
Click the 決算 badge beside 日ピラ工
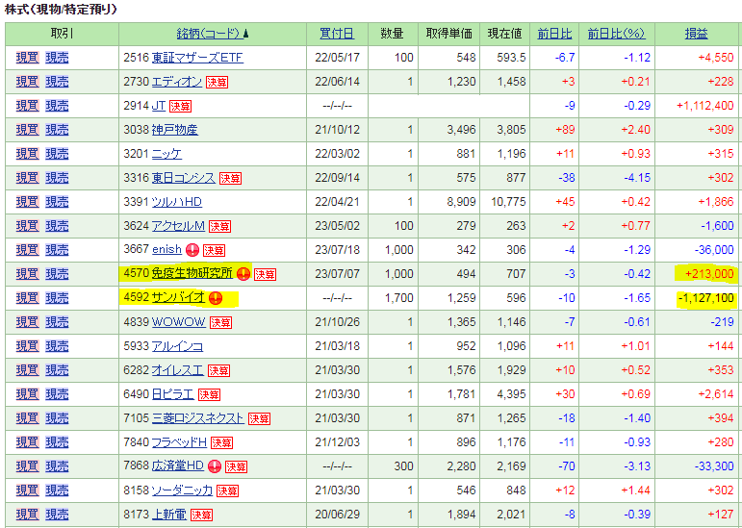(x=209, y=395)
